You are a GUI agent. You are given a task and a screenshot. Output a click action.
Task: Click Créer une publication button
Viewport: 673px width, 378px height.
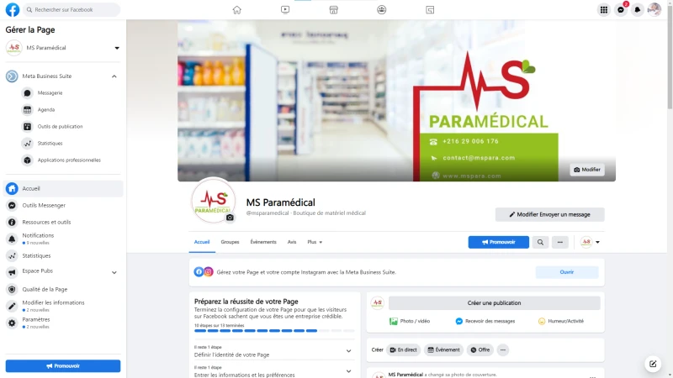(x=494, y=303)
